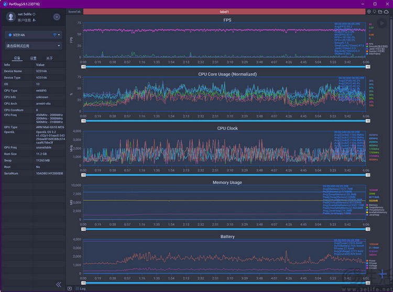
Task: Click the PerfDog logo in title bar
Action: pyautogui.click(x=5, y=4)
